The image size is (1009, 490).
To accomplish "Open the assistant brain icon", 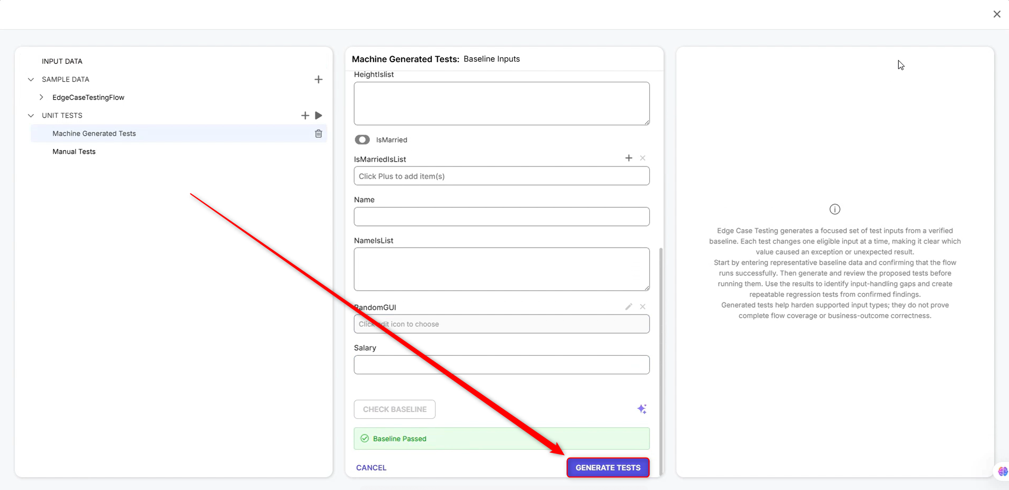I will pos(1003,471).
